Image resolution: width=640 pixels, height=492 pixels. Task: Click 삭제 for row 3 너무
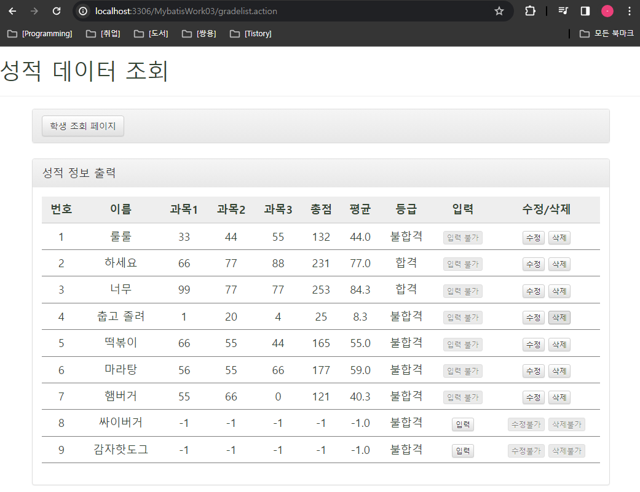pos(559,291)
